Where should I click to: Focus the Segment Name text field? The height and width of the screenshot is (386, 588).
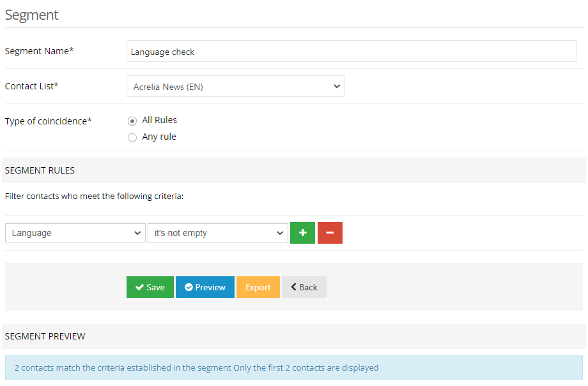coord(351,52)
